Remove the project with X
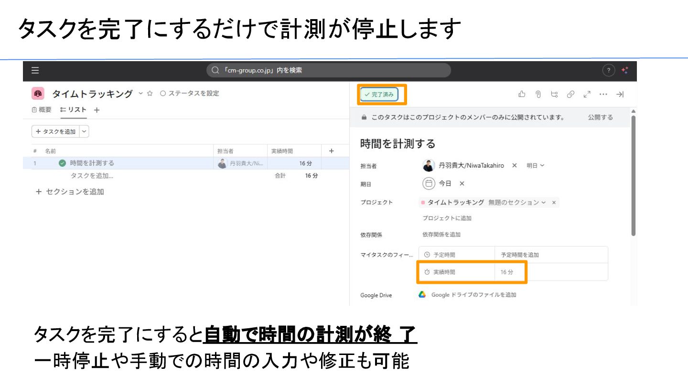688x387 pixels. [x=554, y=203]
